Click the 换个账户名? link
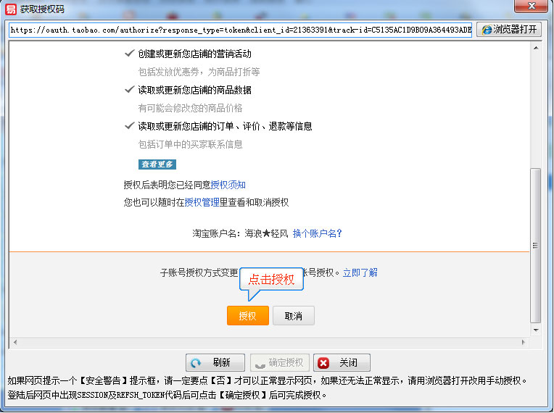 [x=317, y=233]
